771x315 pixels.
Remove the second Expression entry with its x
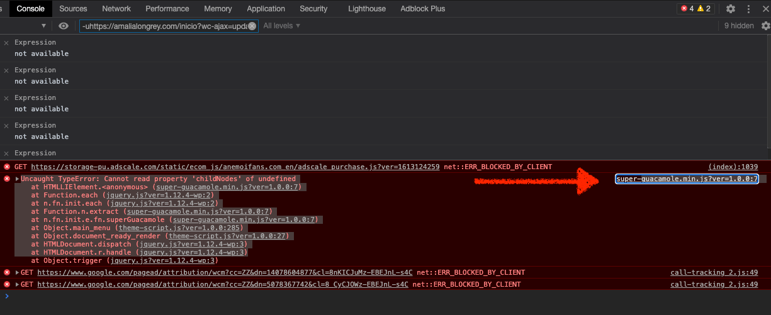[6, 70]
